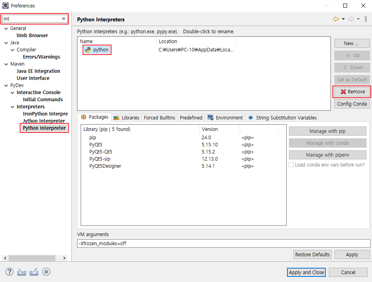Select Jython Interpreter tree item
Viewport: 372px width, 282px height.
(44, 121)
